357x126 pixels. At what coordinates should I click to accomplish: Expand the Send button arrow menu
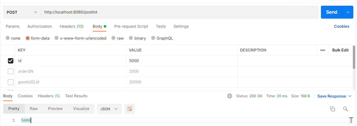(348, 12)
